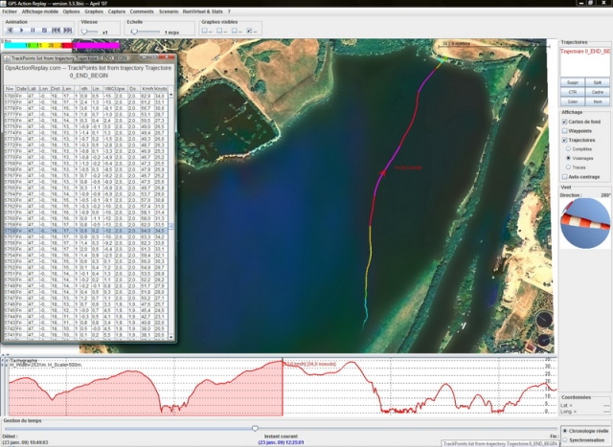This screenshot has height=447, width=613.
Task: Open the ? help menu
Action: 229,11
